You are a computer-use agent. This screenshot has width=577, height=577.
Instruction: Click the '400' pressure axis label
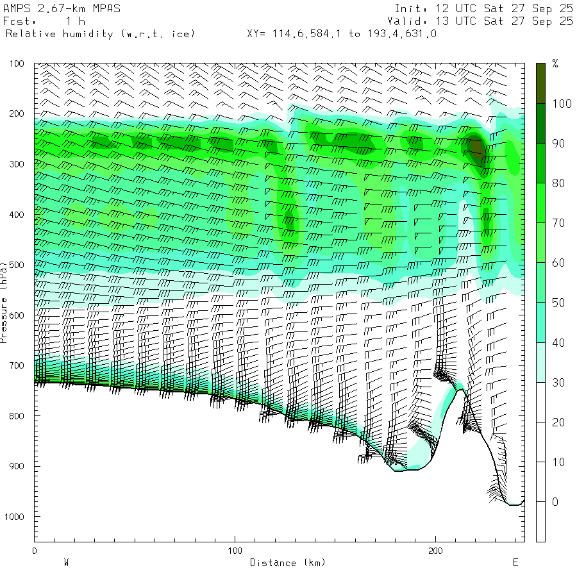point(17,215)
